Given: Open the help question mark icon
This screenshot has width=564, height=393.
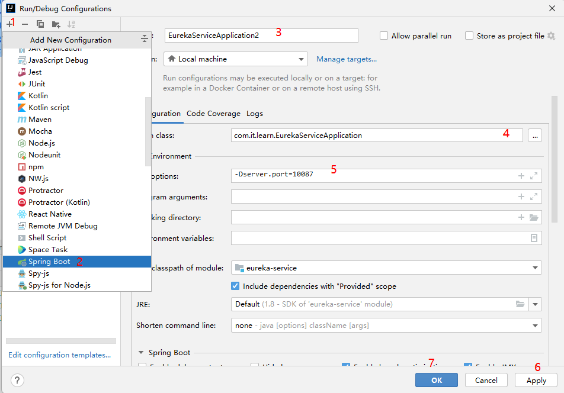Looking at the screenshot, I should coord(17,380).
